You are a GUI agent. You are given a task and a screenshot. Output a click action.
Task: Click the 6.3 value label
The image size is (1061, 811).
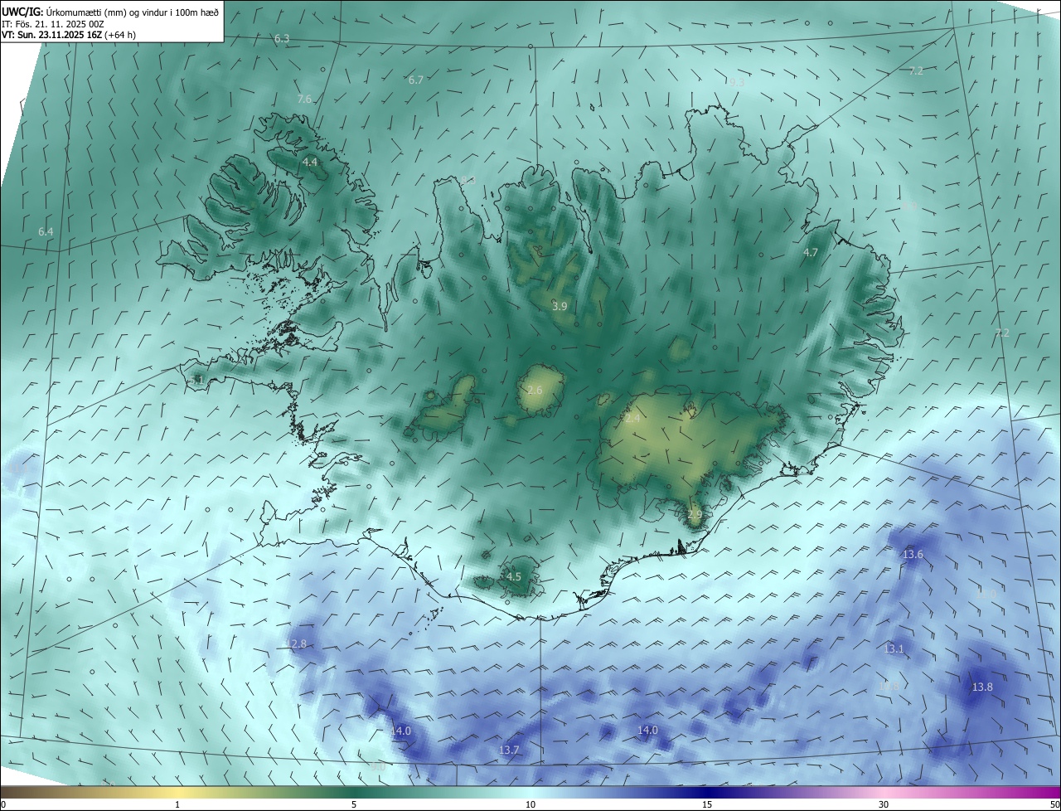(282, 39)
